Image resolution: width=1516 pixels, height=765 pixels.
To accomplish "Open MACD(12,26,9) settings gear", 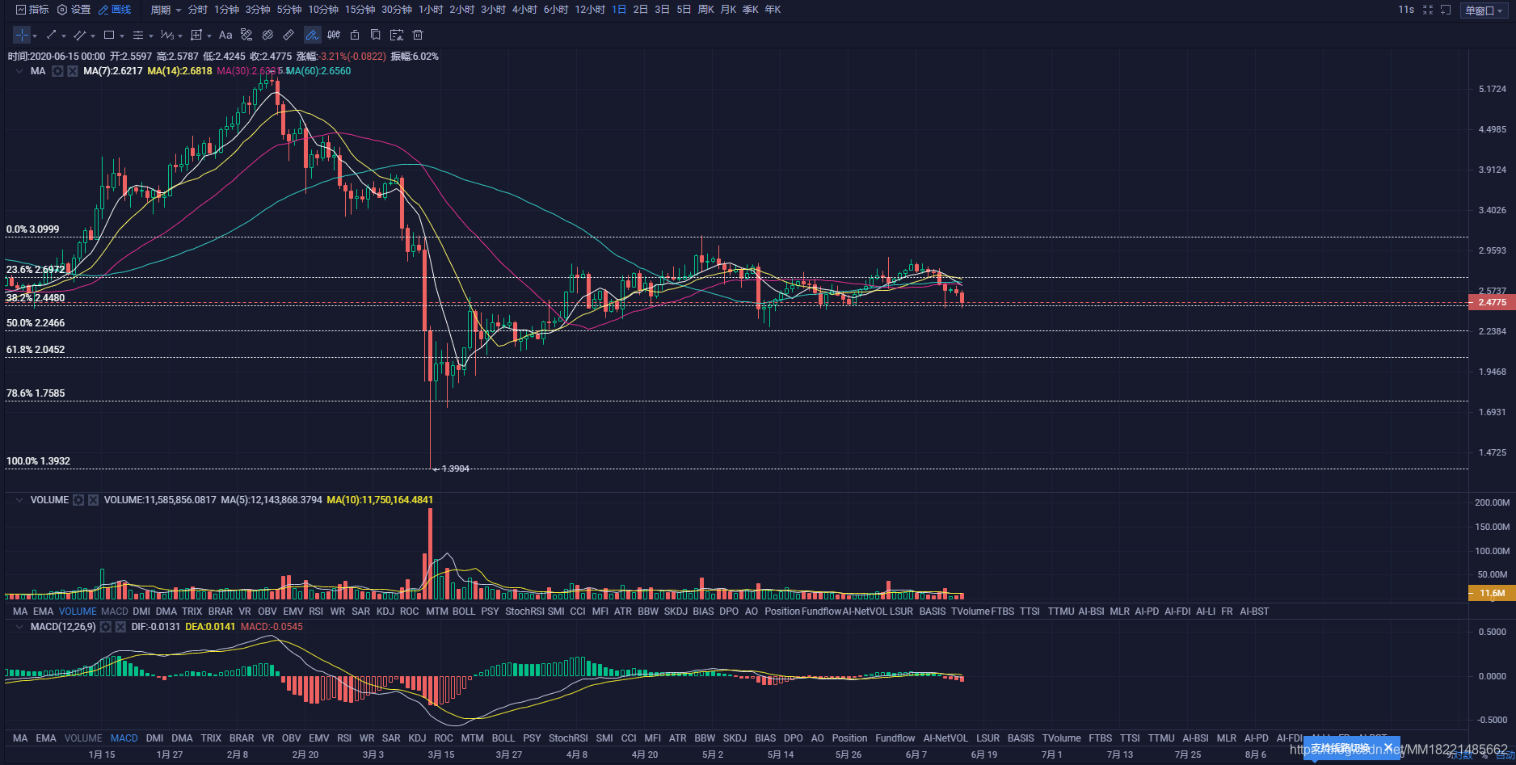I will tap(105, 627).
